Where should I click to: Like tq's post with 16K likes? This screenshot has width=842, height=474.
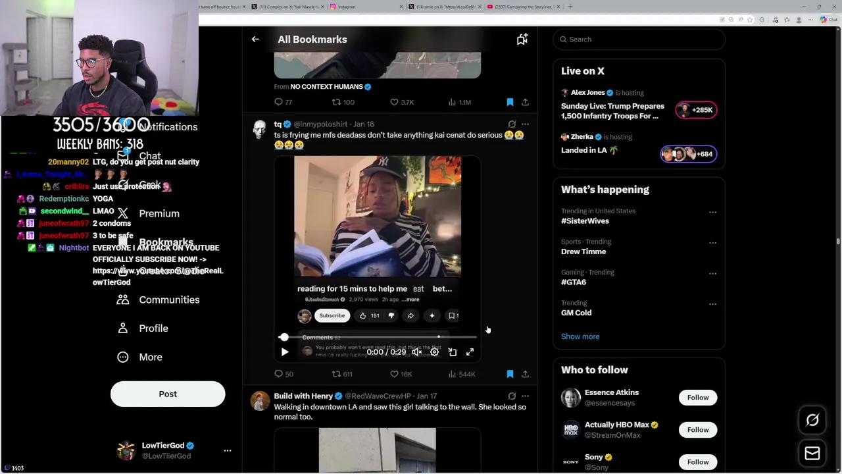pyautogui.click(x=401, y=374)
